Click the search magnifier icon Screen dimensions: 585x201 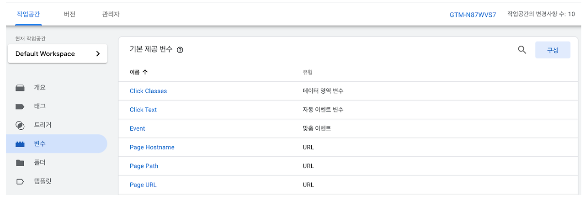pyautogui.click(x=522, y=50)
